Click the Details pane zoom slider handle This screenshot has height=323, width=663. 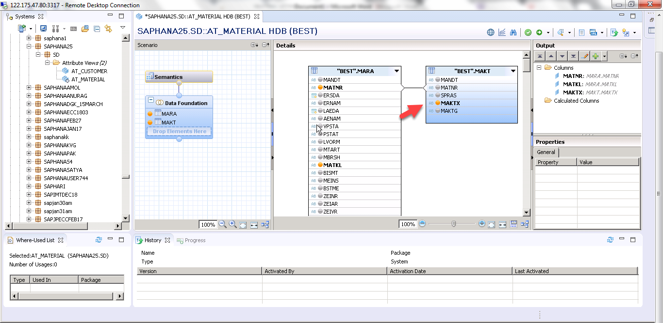pyautogui.click(x=454, y=224)
